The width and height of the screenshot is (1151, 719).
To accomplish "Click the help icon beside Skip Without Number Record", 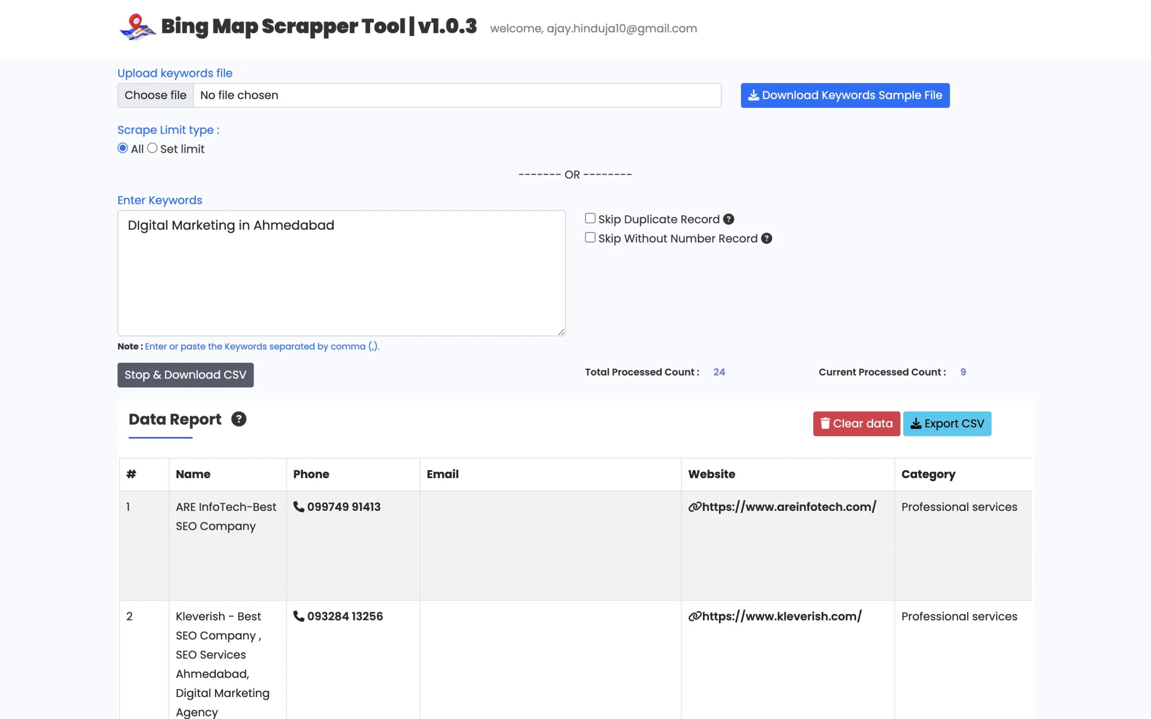I will point(766,238).
